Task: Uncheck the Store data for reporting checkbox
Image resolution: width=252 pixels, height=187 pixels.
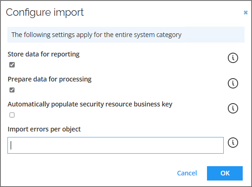Action: [x=12, y=65]
